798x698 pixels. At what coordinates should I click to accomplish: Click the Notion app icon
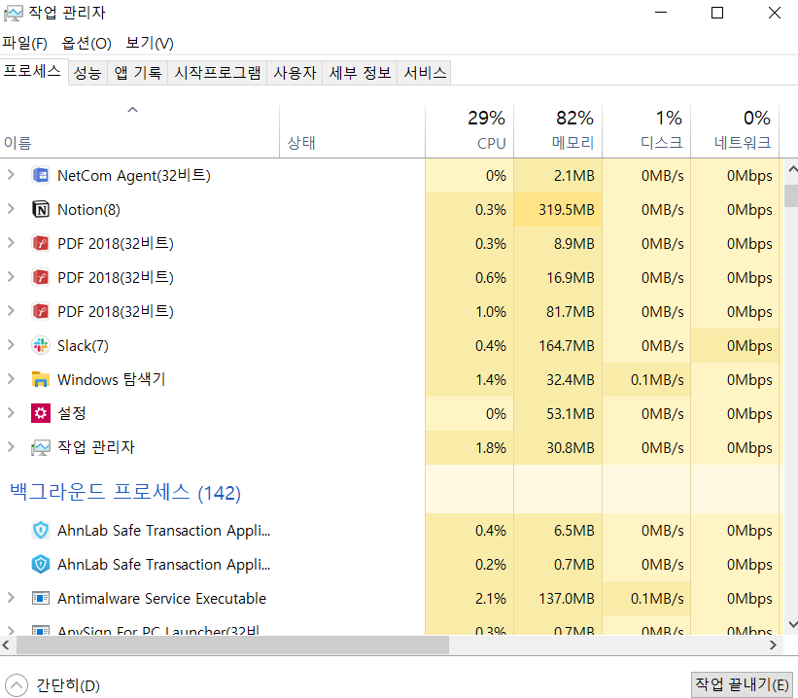tap(41, 209)
